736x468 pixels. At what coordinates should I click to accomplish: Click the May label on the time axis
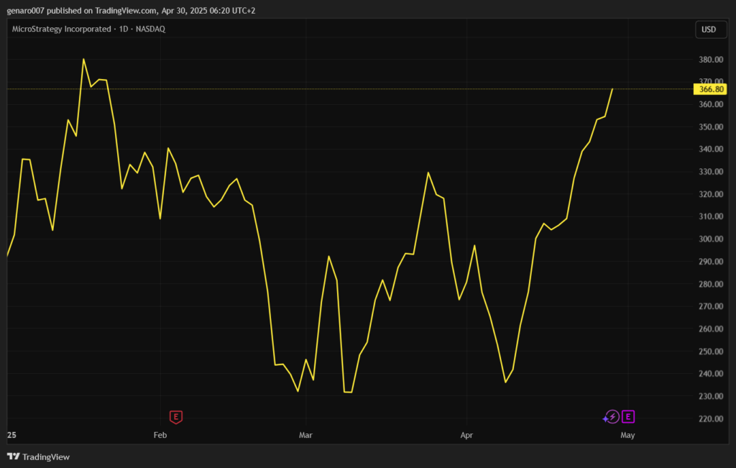coord(627,435)
